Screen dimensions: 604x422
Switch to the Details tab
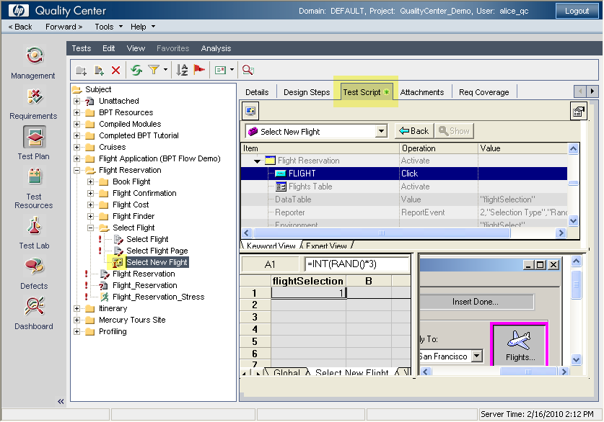pos(257,92)
